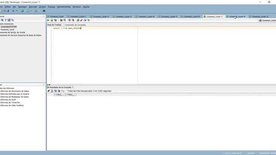Open the Navegar menu
276x155 pixels.
click(22, 7)
